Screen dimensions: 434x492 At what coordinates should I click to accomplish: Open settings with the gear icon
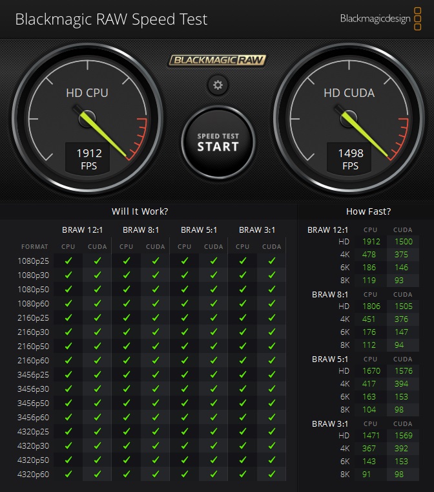(218, 85)
